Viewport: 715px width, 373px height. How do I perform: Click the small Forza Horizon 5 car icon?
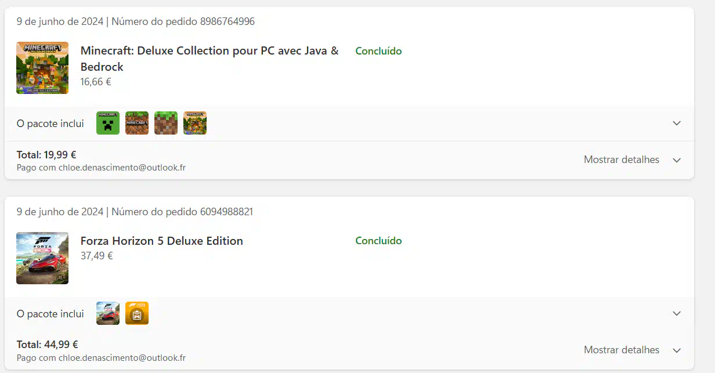coord(108,313)
